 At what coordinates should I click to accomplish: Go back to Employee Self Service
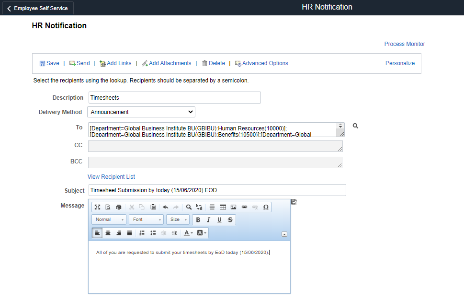(37, 8)
